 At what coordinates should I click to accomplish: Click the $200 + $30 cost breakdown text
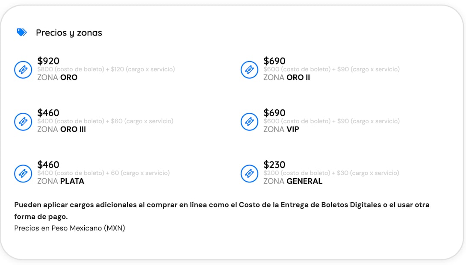[331, 173]
